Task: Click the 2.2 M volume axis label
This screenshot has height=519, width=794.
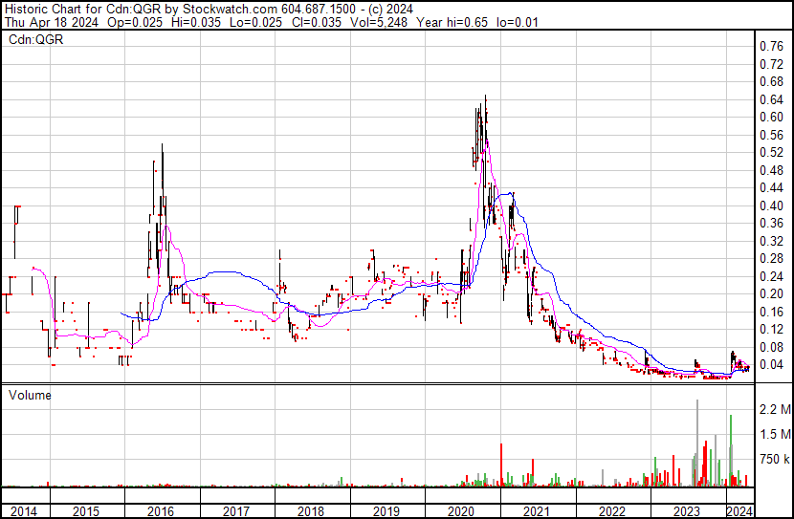Action: 775,409
